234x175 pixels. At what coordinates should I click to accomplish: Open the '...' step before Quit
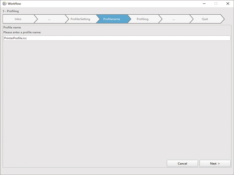pos(174,19)
